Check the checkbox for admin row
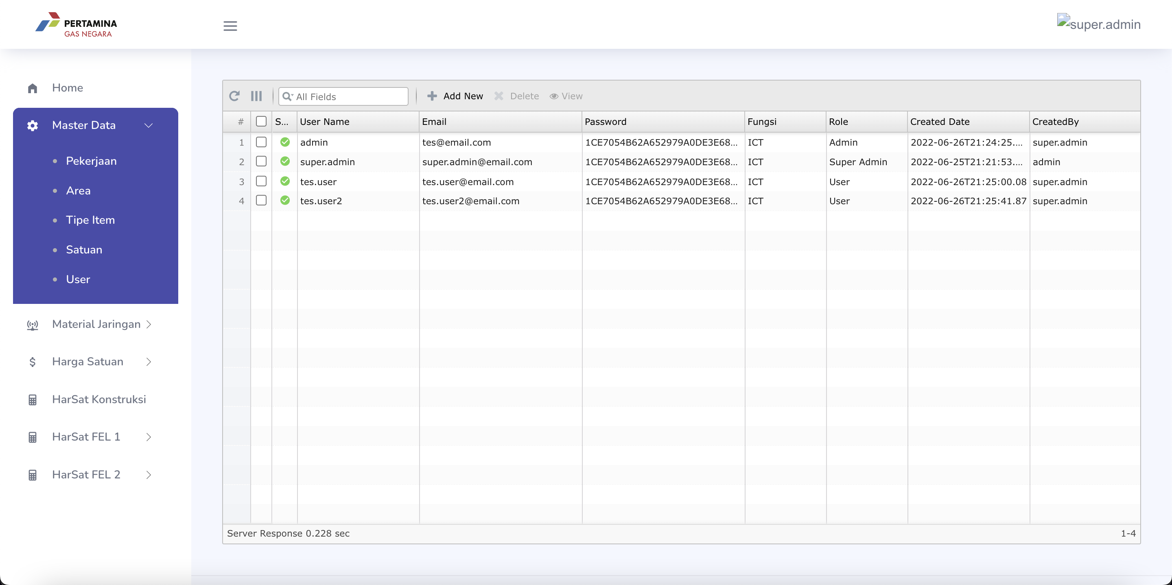The image size is (1172, 585). point(261,142)
